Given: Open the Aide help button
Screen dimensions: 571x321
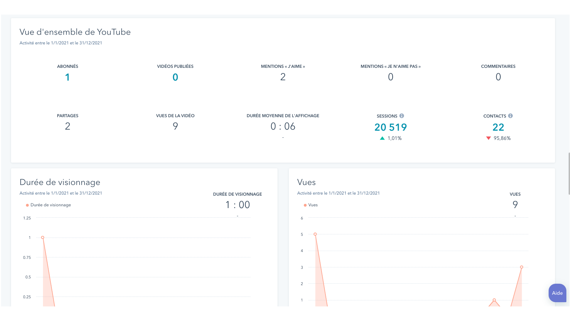Looking at the screenshot, I should [557, 293].
